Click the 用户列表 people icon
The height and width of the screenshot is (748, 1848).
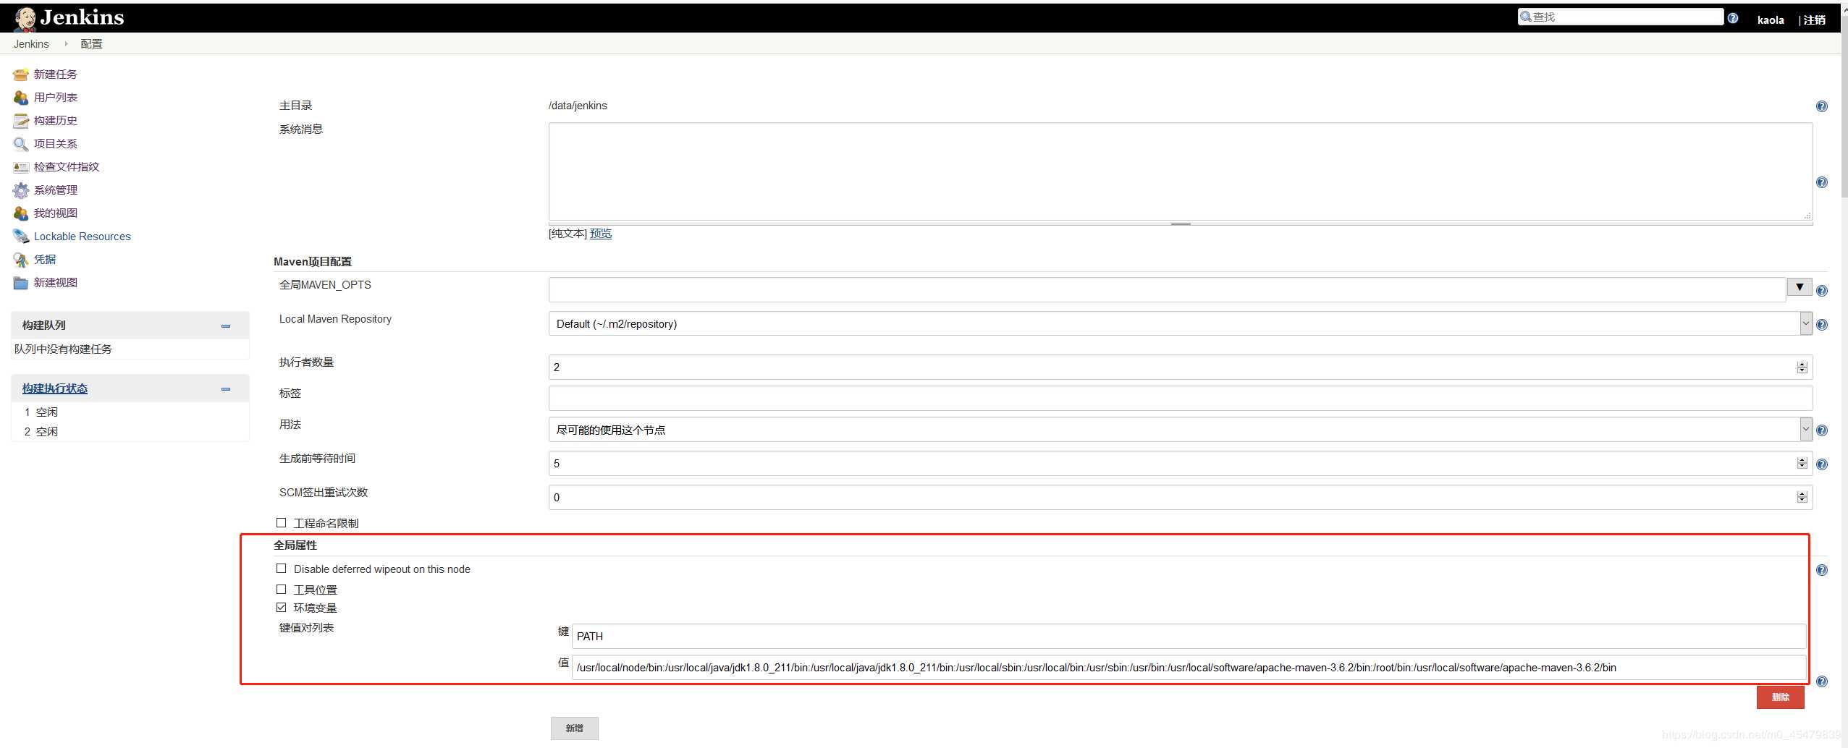click(20, 98)
